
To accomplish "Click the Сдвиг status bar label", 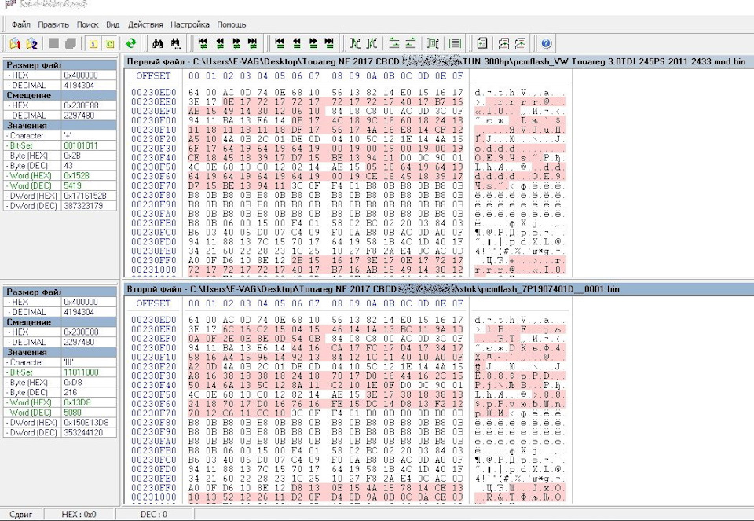I will point(21,514).
